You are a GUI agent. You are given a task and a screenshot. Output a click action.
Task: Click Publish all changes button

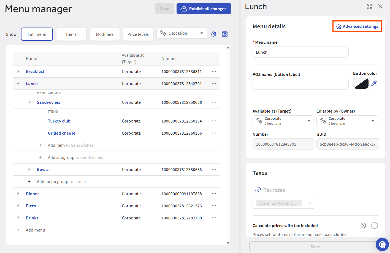click(x=204, y=9)
